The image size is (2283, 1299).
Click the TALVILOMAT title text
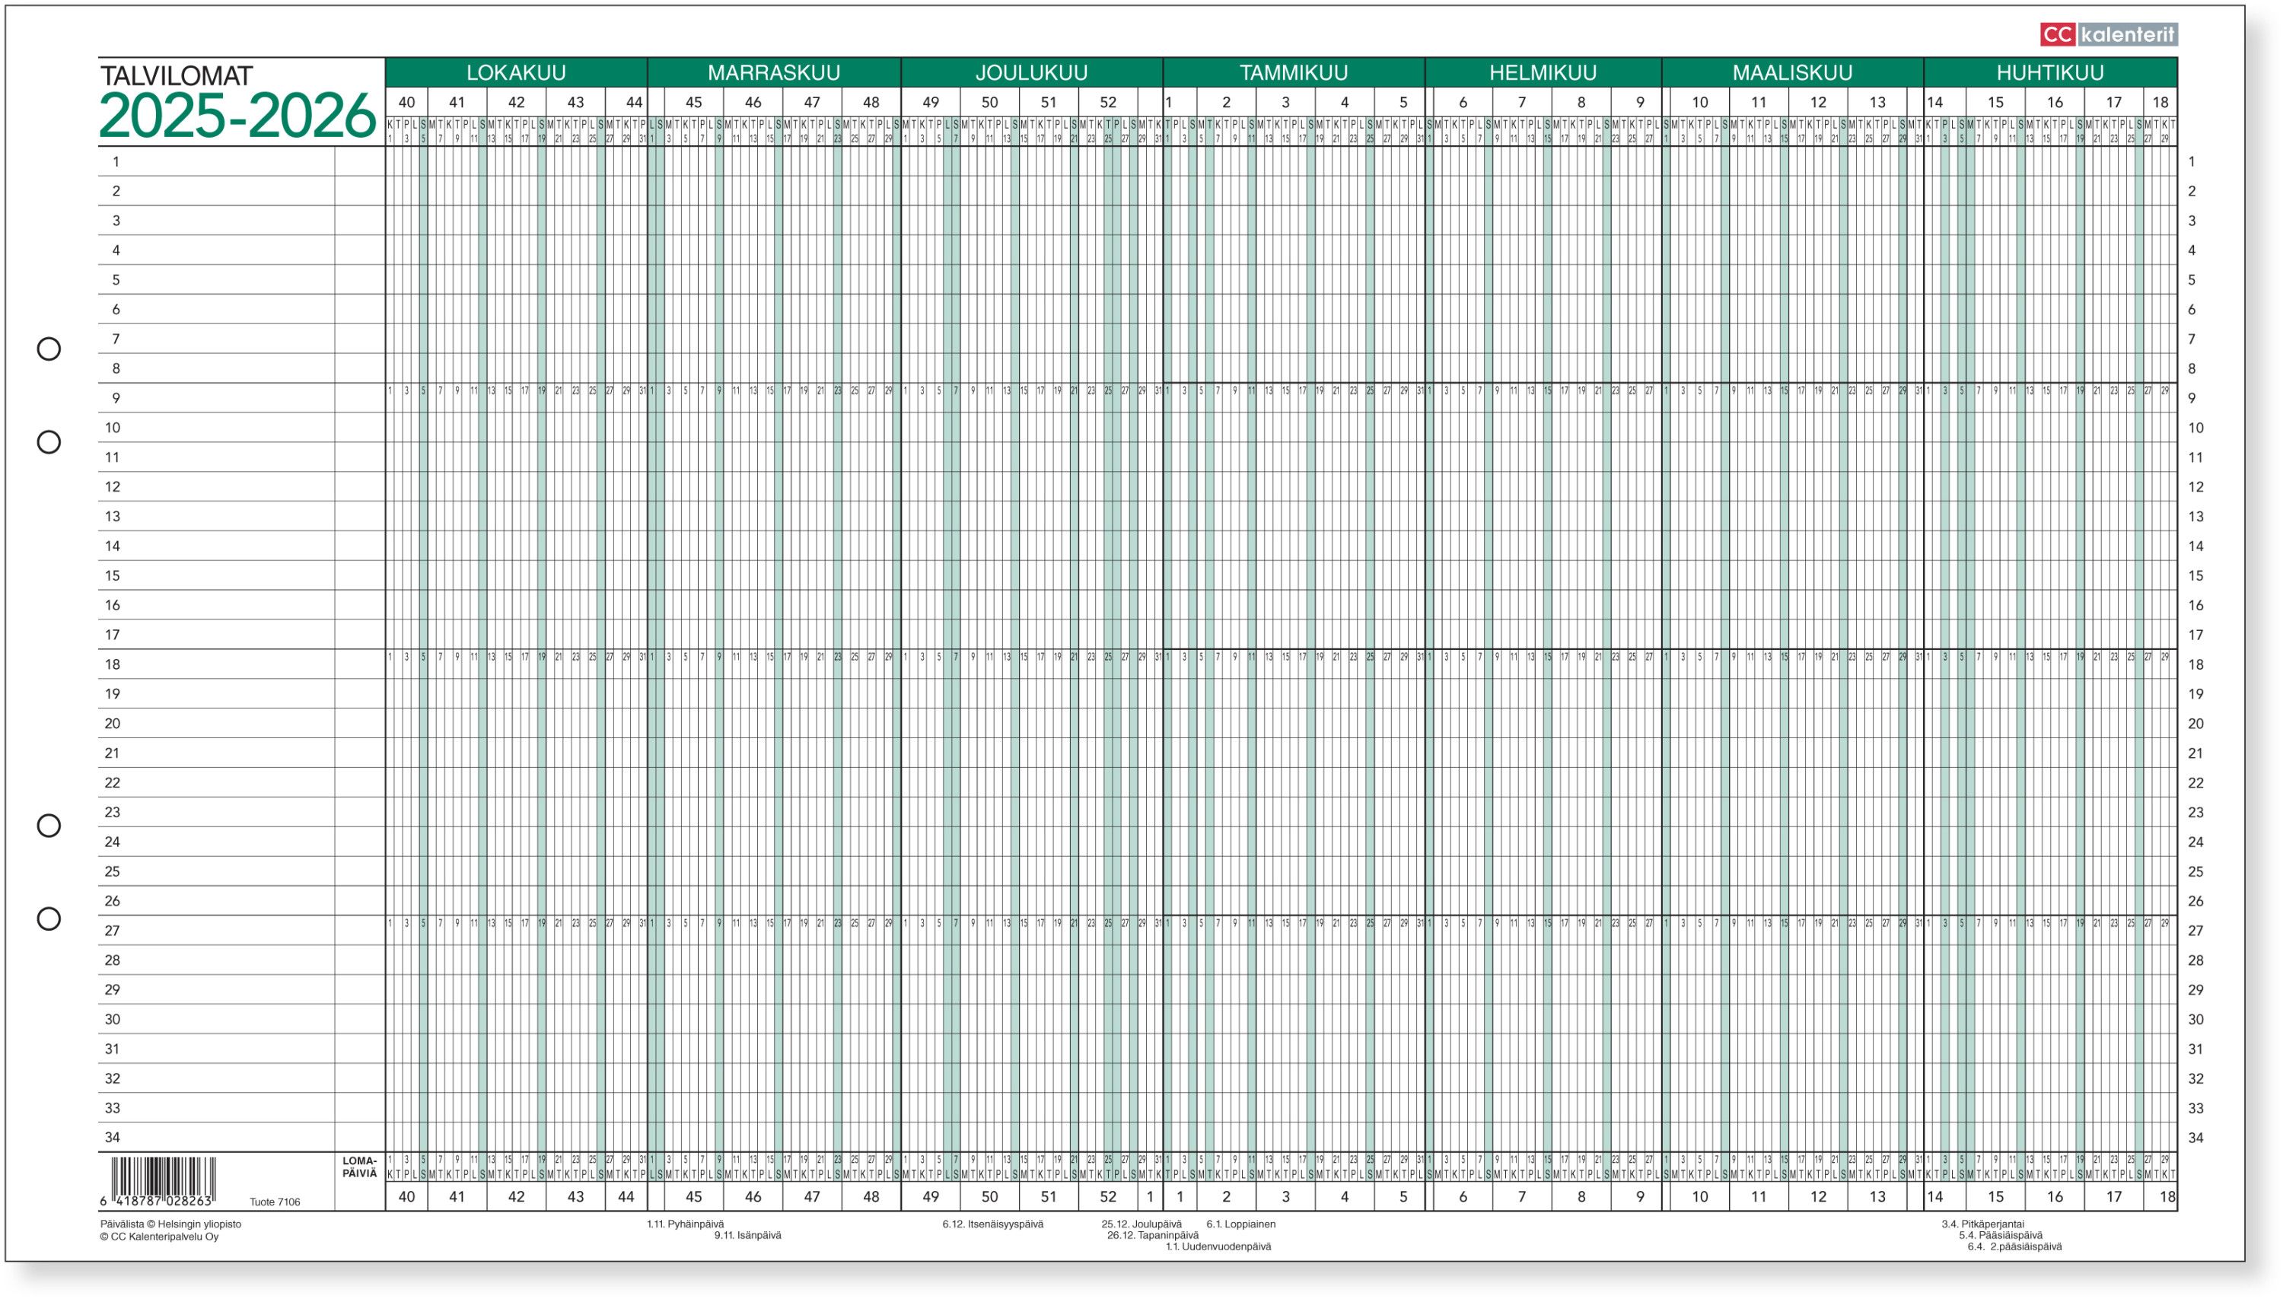177,76
